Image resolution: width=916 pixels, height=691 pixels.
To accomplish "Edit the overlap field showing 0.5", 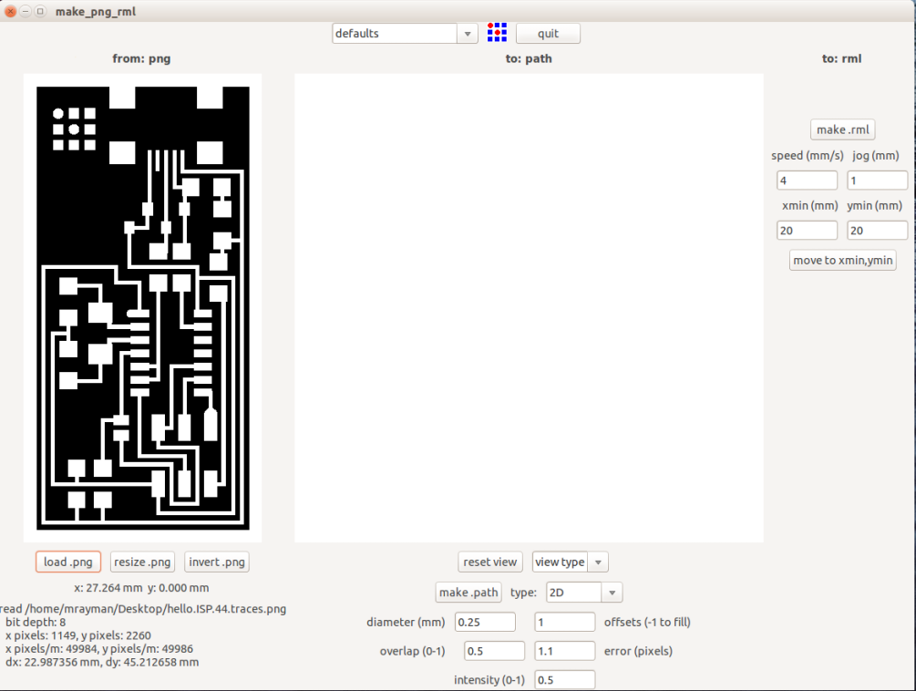I will 494,651.
